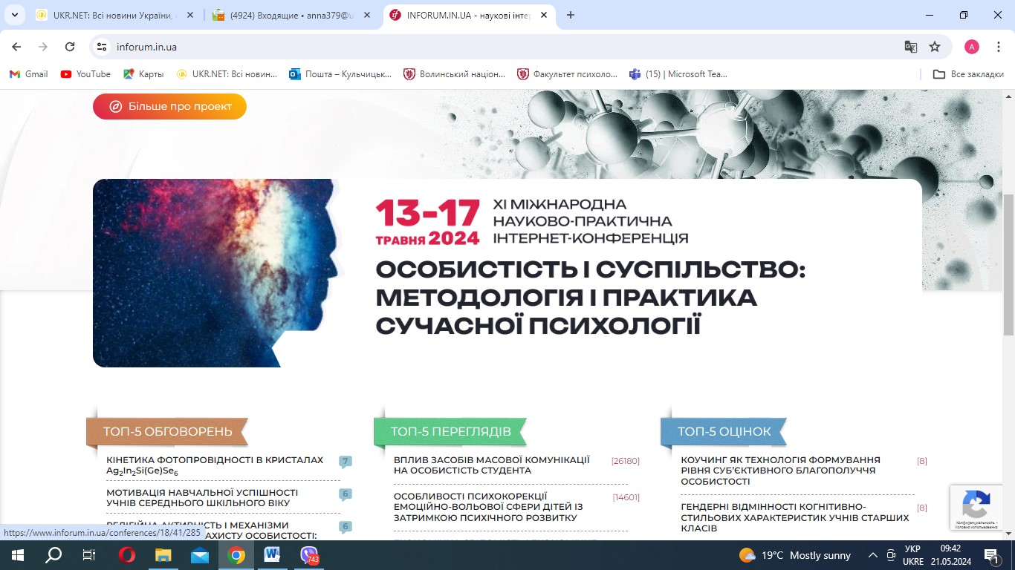Open Google Translate icon in address bar

[x=910, y=46]
